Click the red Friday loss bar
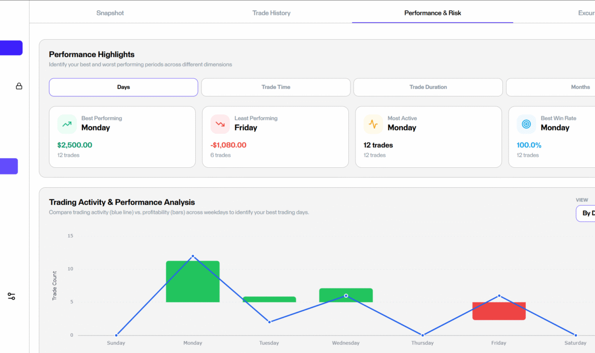This screenshot has width=595, height=353. coord(499,311)
